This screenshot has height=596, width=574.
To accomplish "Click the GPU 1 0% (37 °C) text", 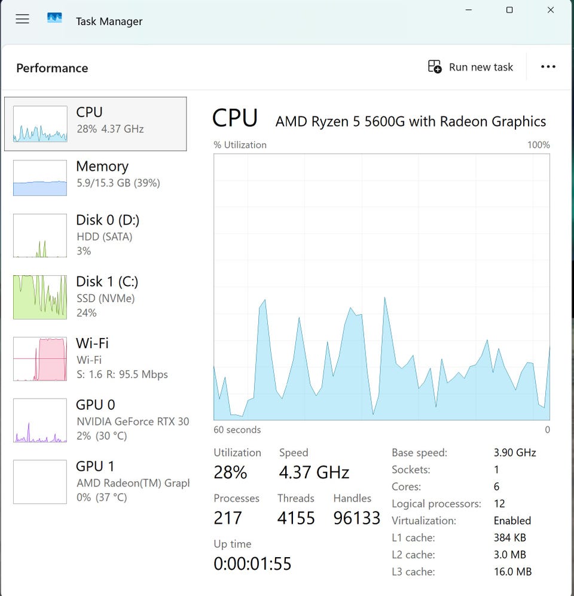I will 102,497.
